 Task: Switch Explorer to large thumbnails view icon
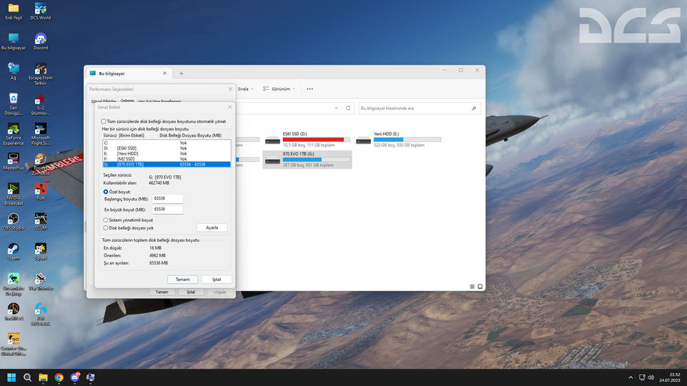tap(480, 286)
